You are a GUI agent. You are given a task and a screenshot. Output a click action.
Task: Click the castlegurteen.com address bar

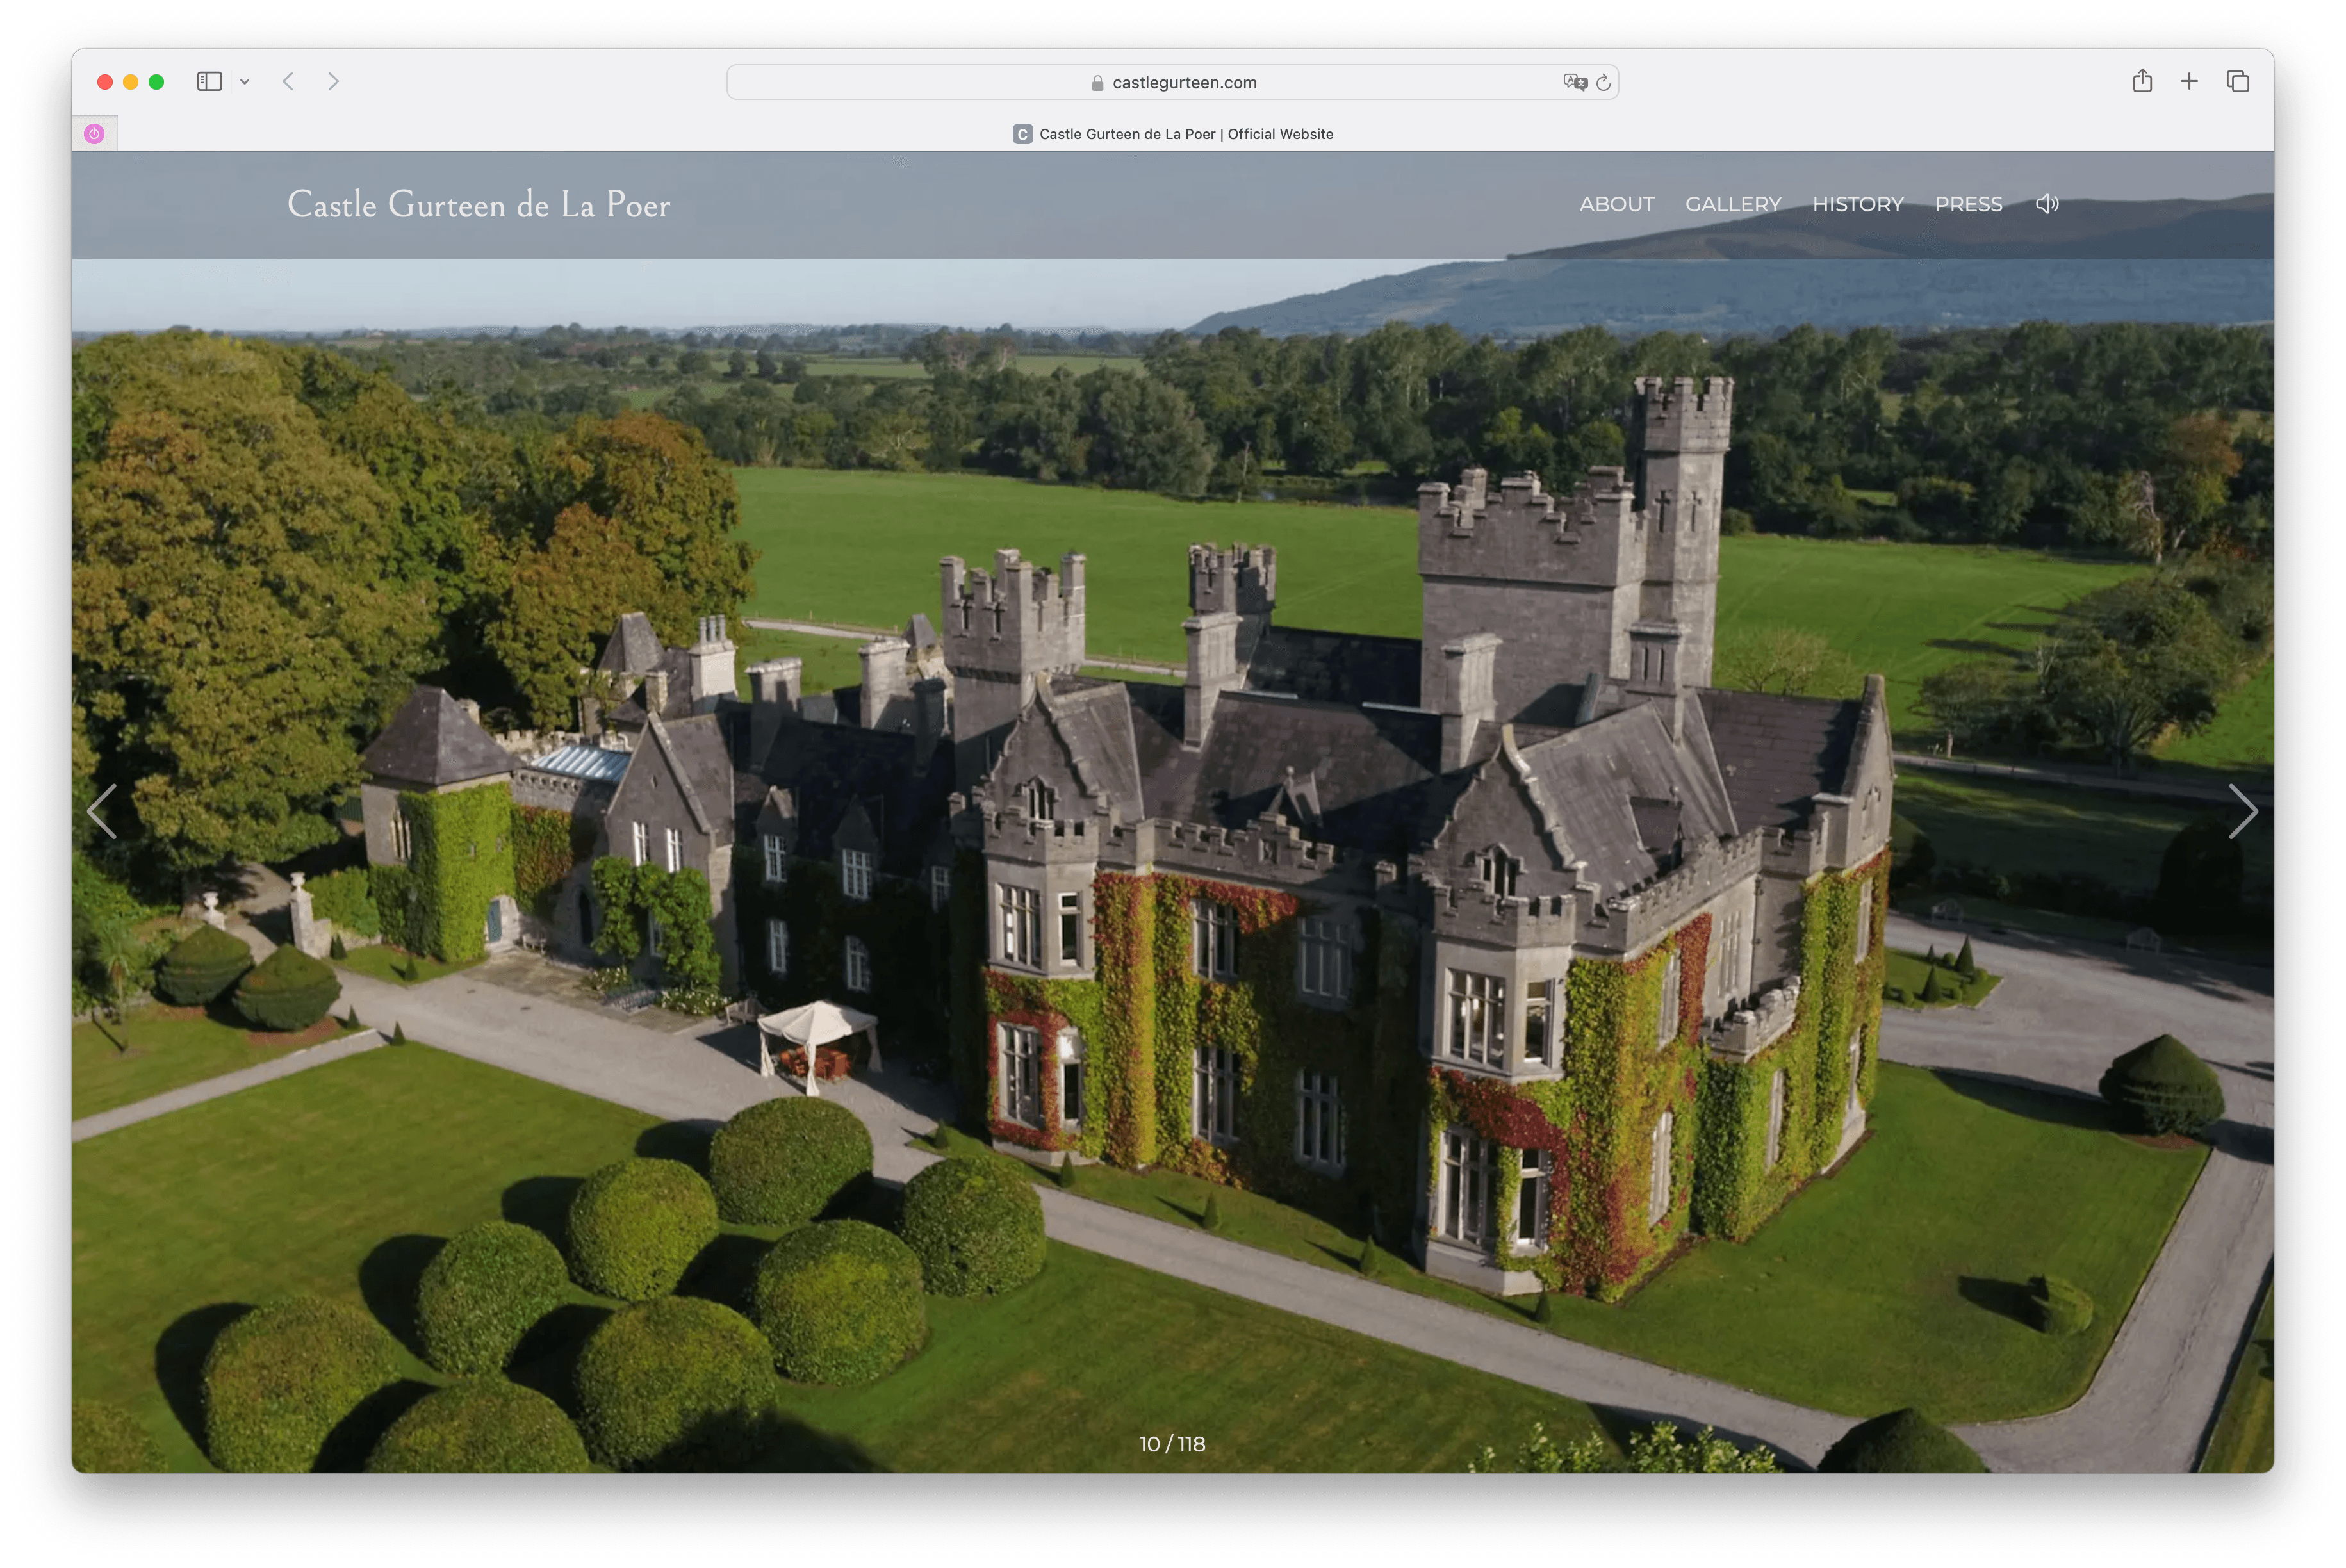coord(1172,82)
